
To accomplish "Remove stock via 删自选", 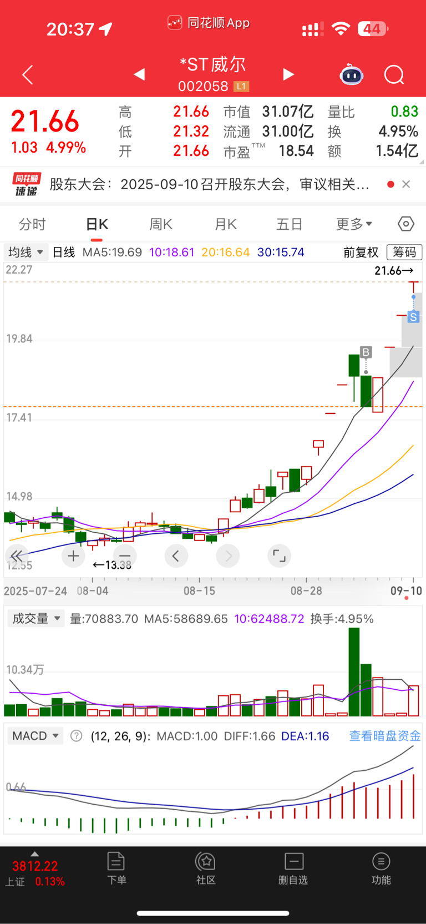I will 293,869.
